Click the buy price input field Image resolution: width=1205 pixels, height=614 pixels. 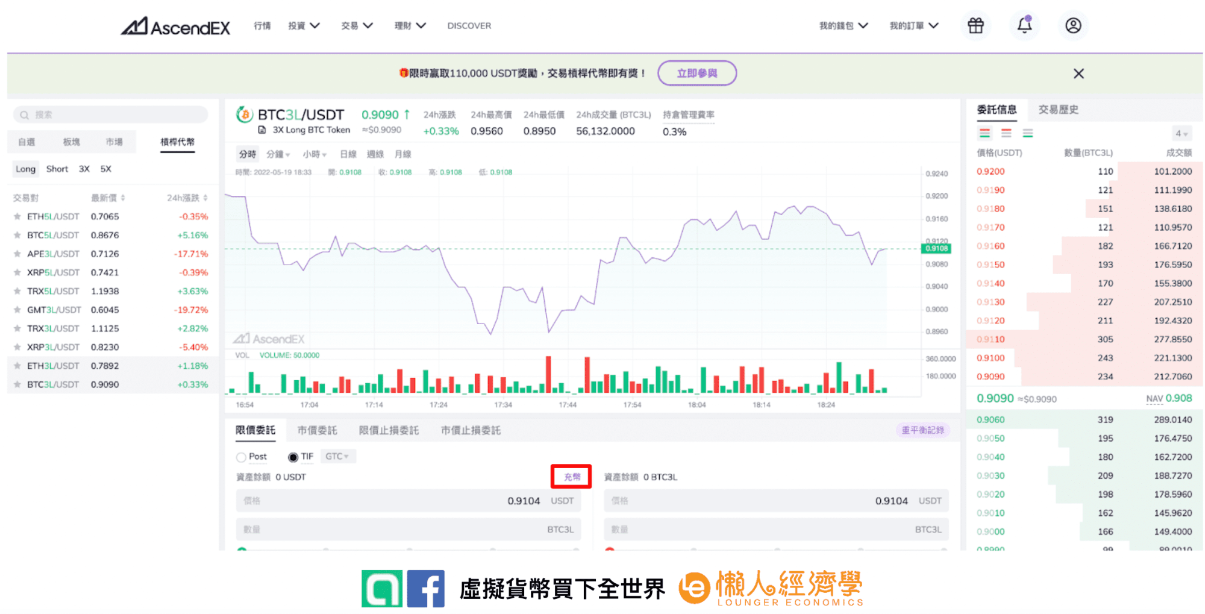408,501
